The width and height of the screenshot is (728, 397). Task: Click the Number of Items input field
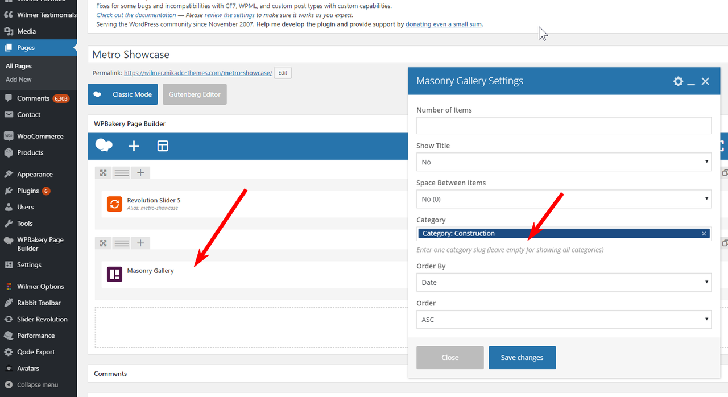pos(564,126)
